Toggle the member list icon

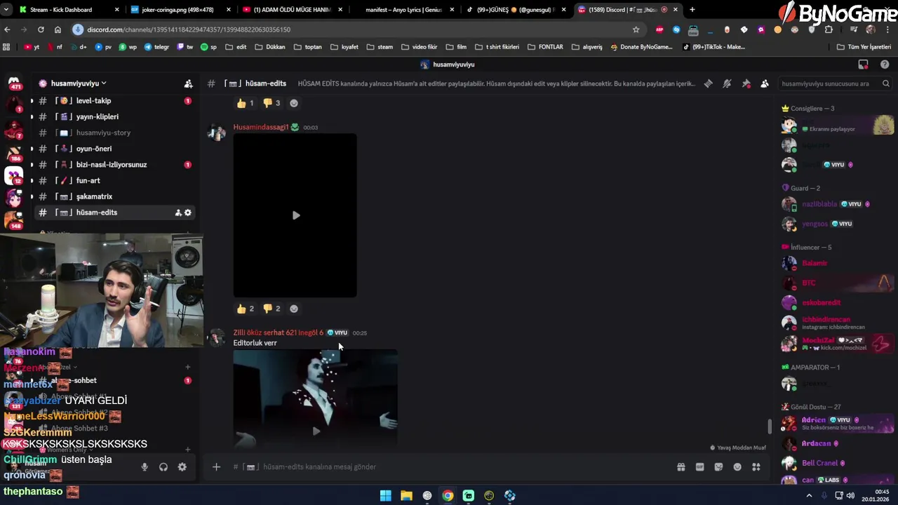(765, 83)
